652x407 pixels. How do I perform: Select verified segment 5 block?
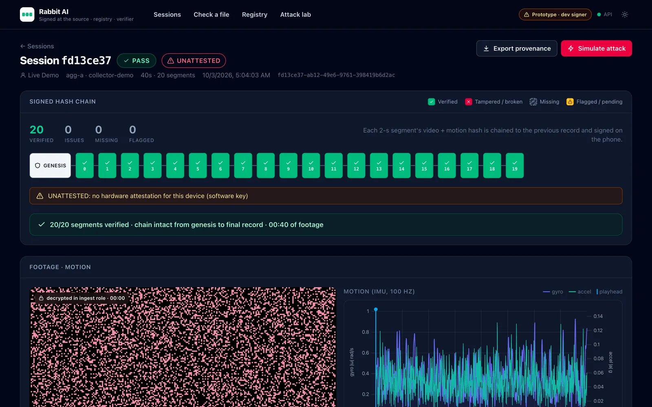(x=198, y=166)
